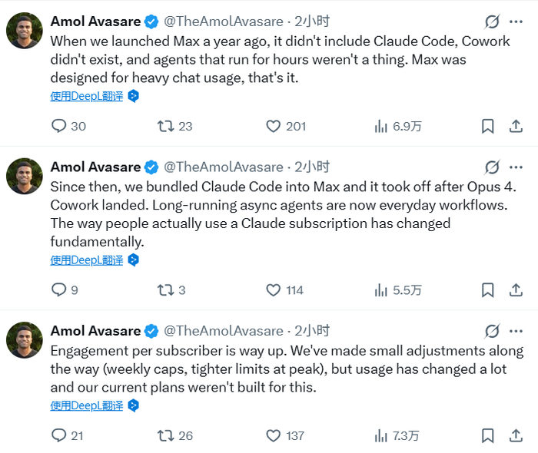This screenshot has height=453, width=538.
Task: Reply to the tweet about launching Max
Action: [x=59, y=126]
